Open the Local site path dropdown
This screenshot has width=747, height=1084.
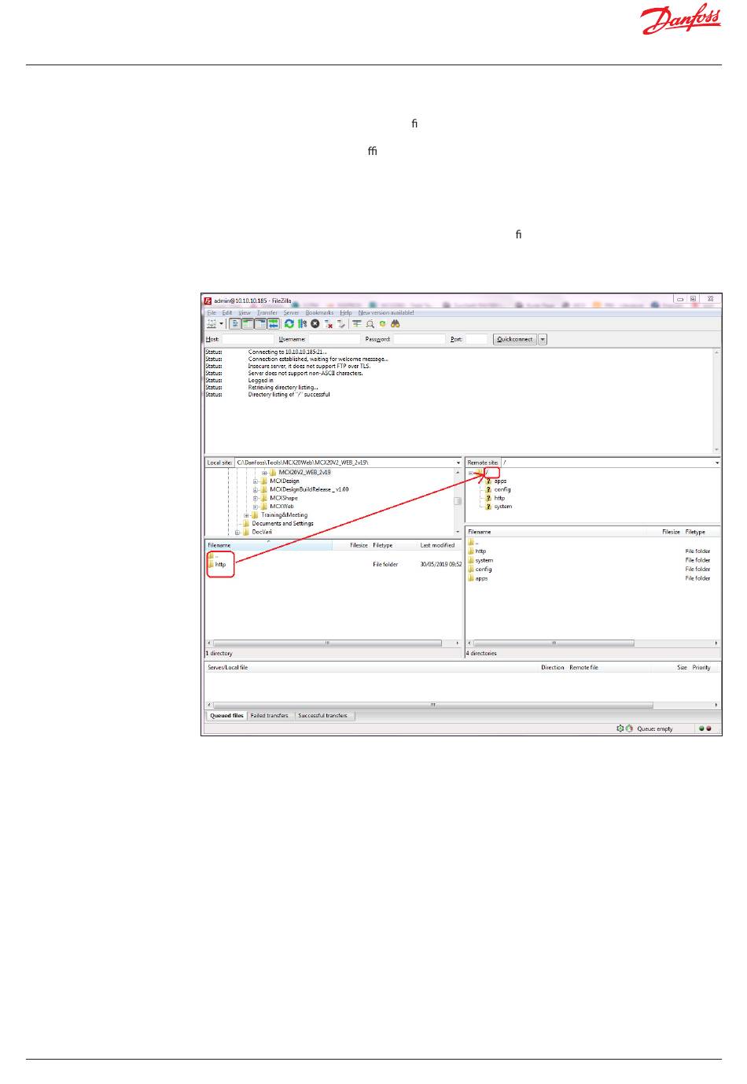tap(458, 463)
